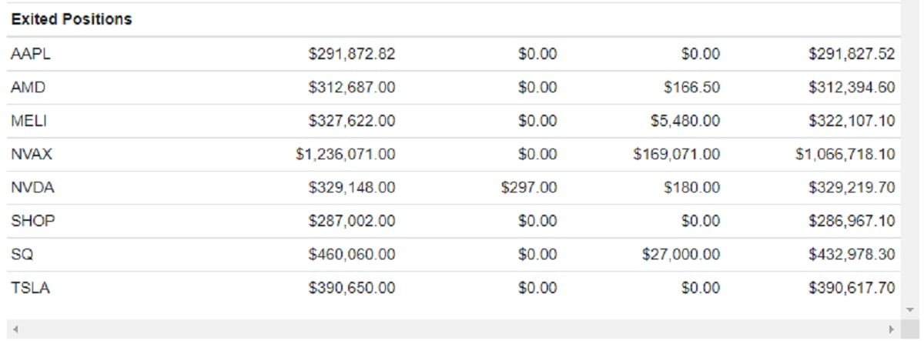Viewport: 924px width, 341px height.
Task: Click the right scroll arrow on horizontal scrollbar
Action: 892,329
